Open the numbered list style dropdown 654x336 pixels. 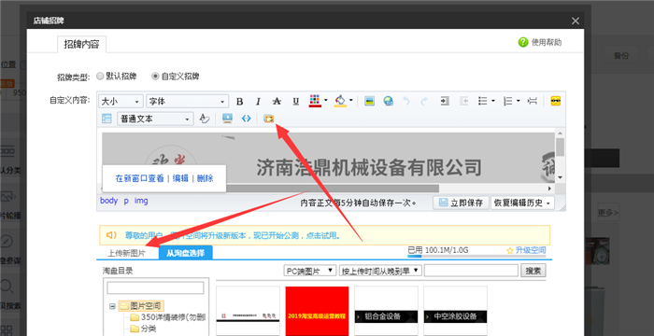click(x=518, y=101)
